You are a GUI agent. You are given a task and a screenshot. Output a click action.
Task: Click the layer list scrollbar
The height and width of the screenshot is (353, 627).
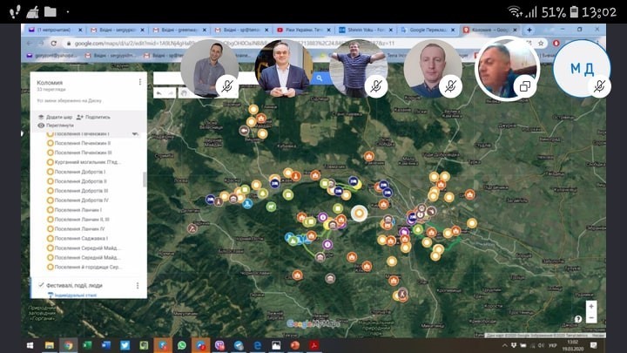pyautogui.click(x=145, y=180)
